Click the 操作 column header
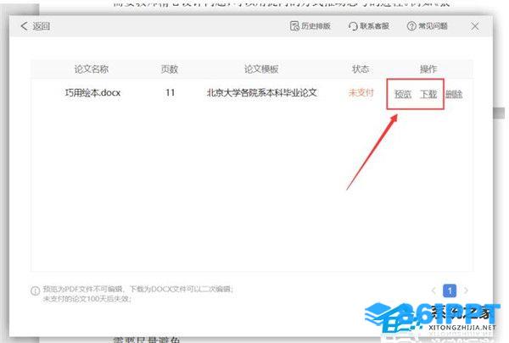Screen dimensions: 509x343 [x=428, y=69]
